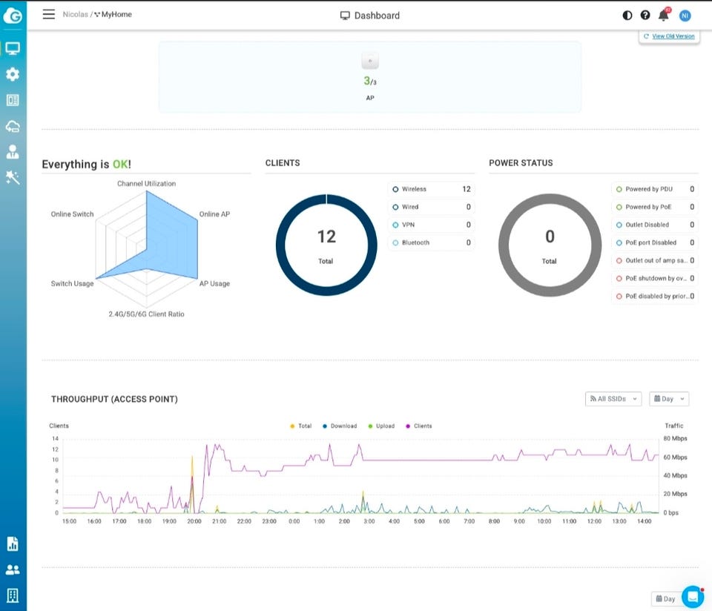
Task: Open the building icon in sidebar
Action: tap(13, 595)
